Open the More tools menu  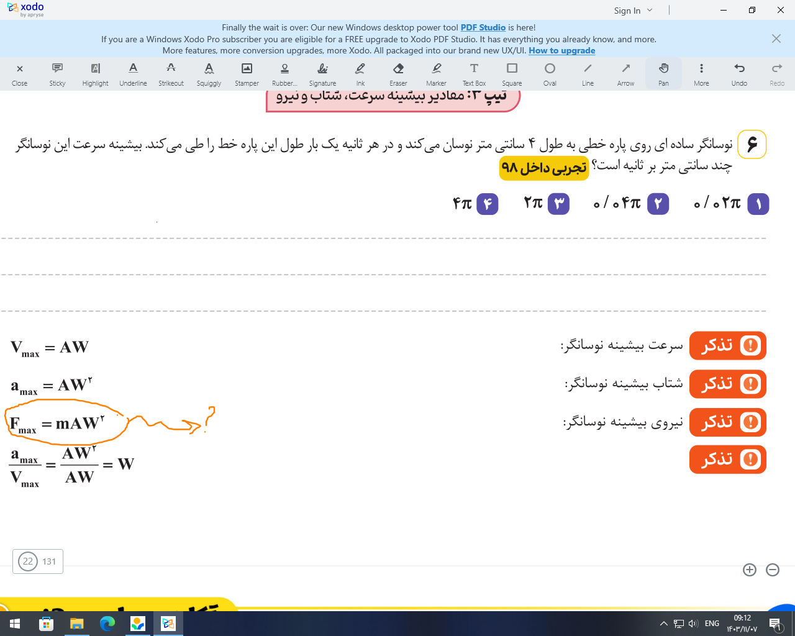click(701, 73)
